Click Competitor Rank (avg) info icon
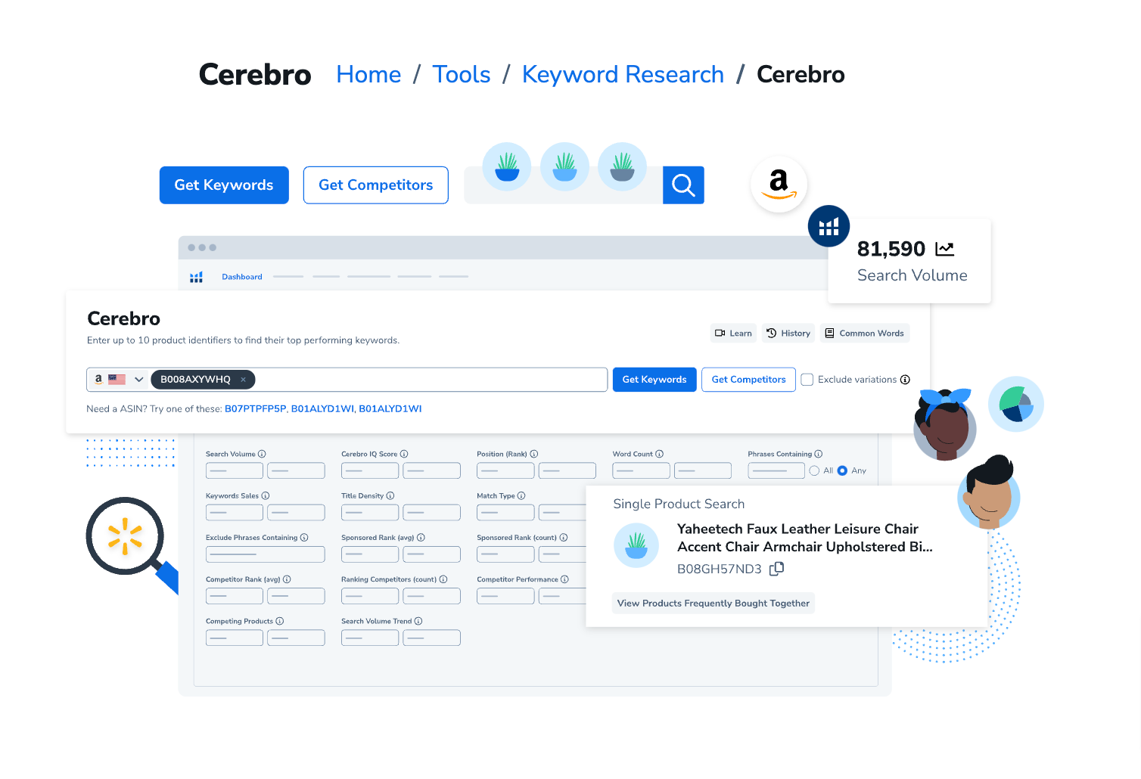 [x=287, y=579]
